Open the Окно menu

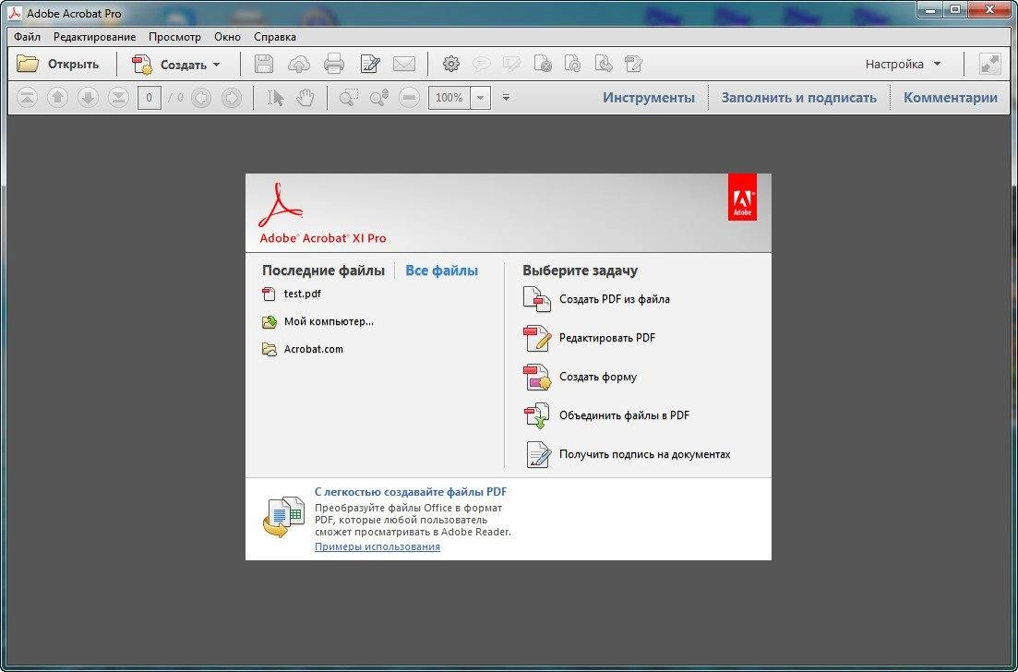click(227, 37)
